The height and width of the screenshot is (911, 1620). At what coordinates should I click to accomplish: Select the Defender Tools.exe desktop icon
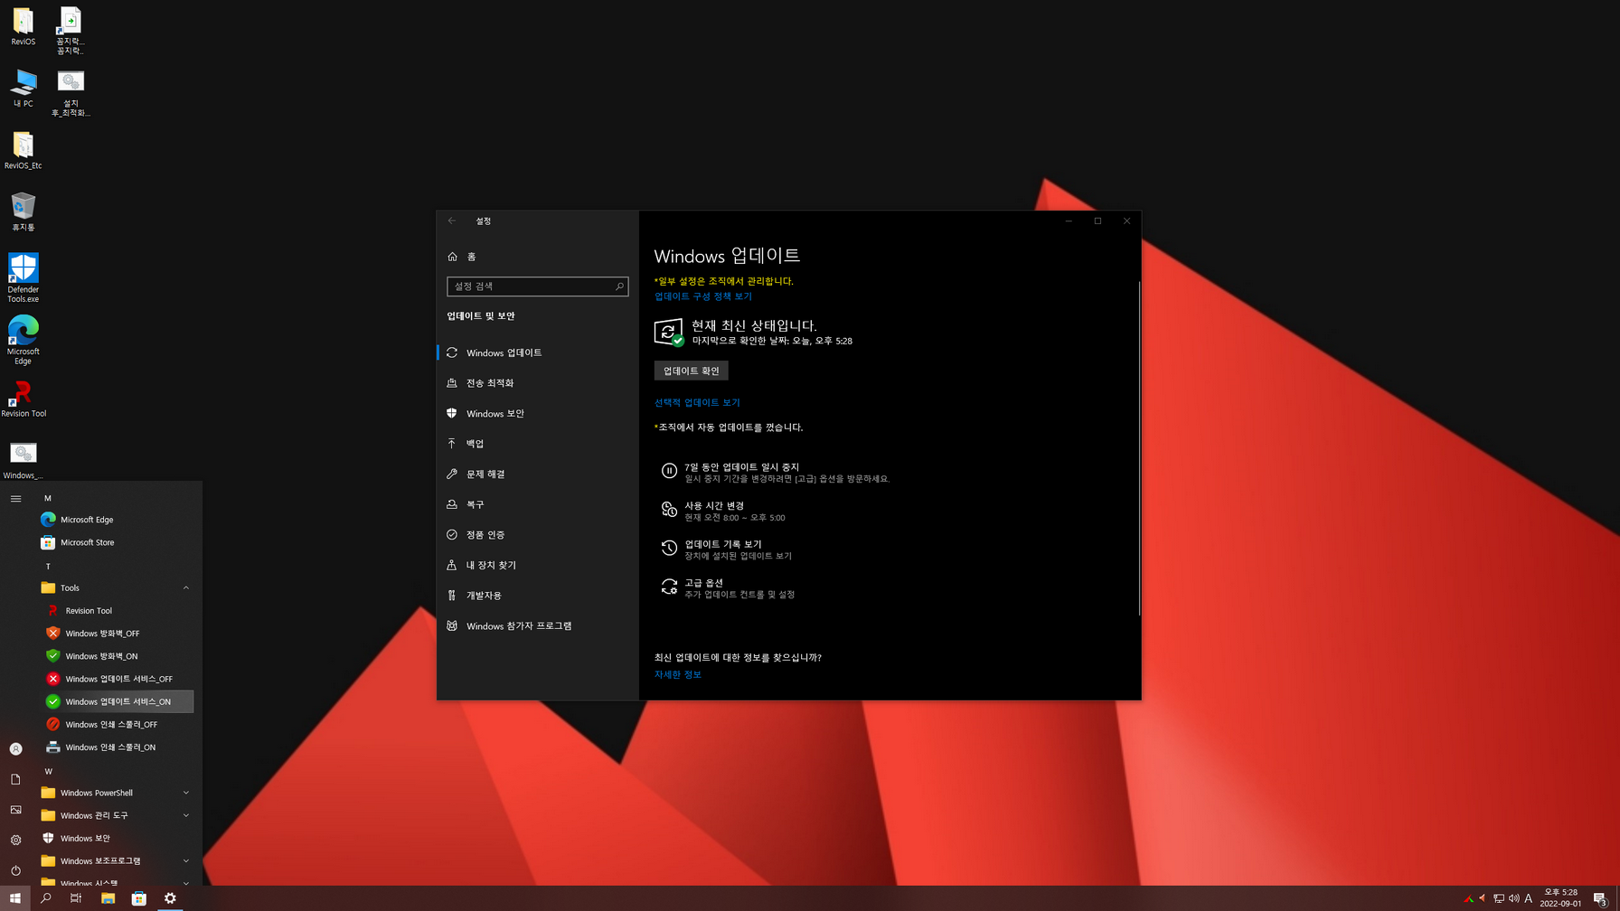coord(24,278)
